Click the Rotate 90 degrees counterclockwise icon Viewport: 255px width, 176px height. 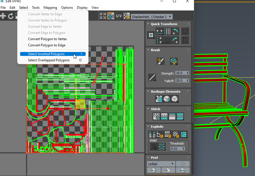pos(176,31)
